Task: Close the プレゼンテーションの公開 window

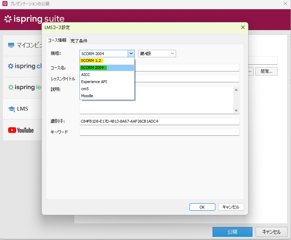Action: 285,4
